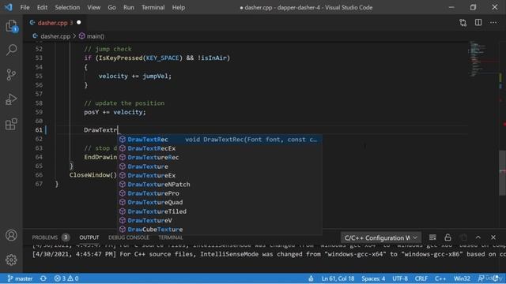Click the errors and warnings status indicator

coord(66,278)
